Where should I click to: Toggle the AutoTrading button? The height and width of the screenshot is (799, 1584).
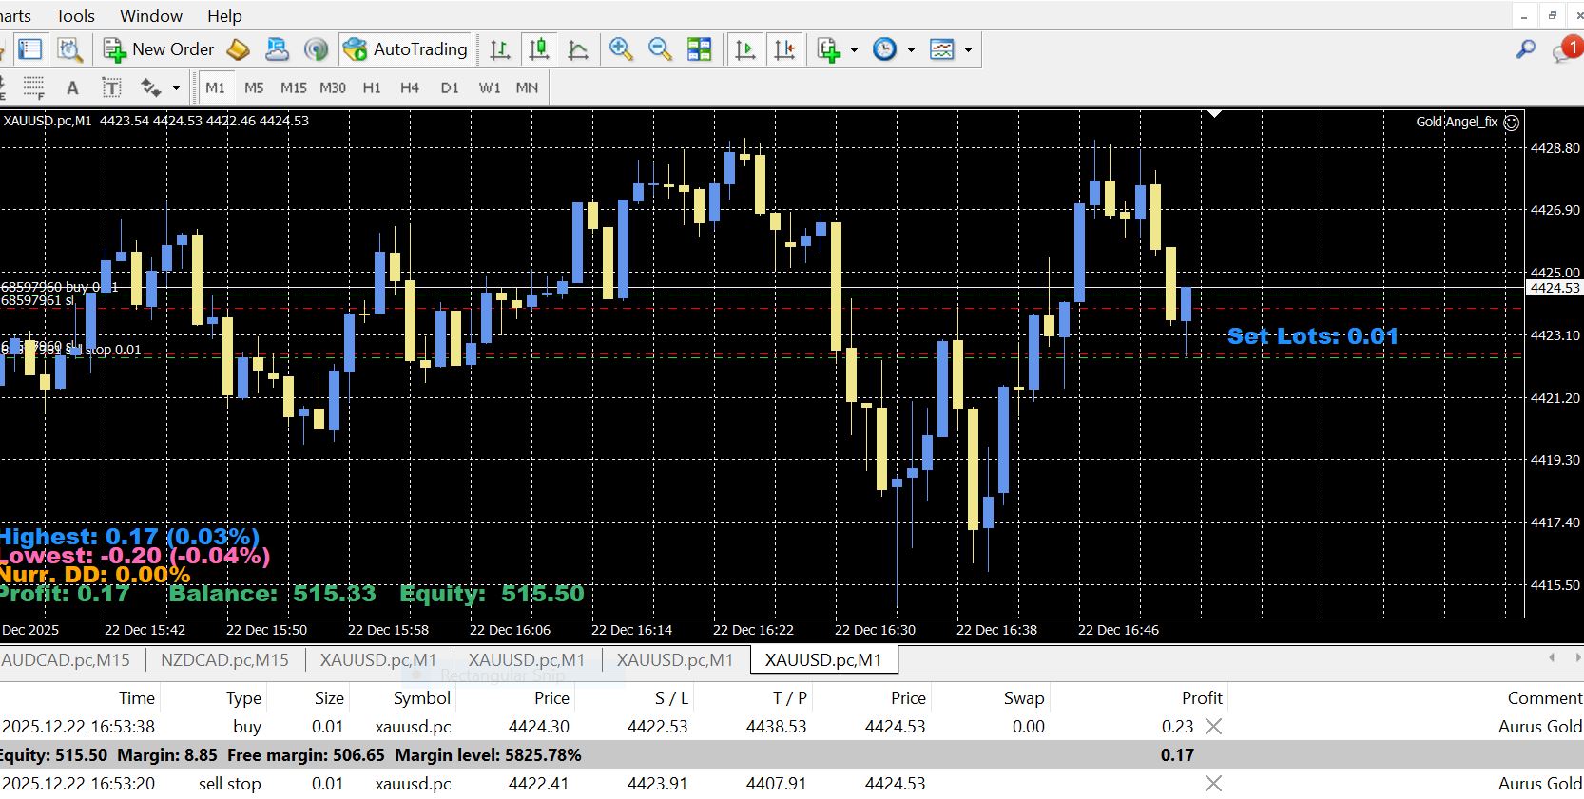pos(406,49)
